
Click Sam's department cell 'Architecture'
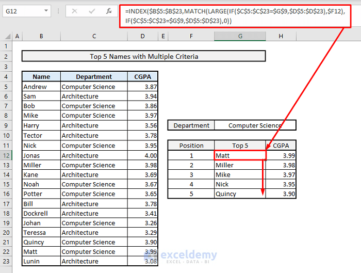pos(94,97)
